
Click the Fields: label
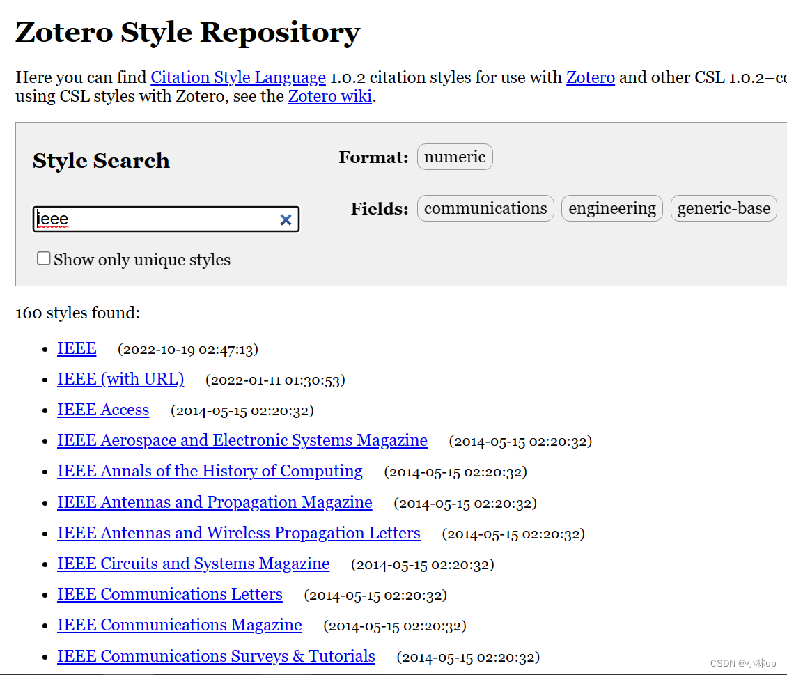click(380, 209)
